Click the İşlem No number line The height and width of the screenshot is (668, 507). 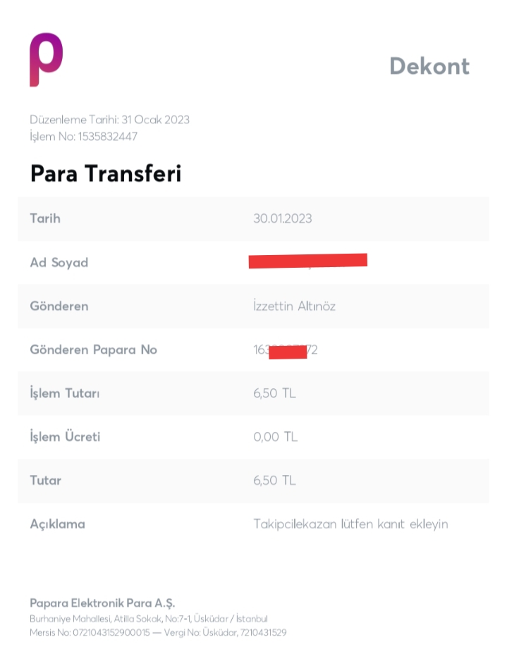83,136
